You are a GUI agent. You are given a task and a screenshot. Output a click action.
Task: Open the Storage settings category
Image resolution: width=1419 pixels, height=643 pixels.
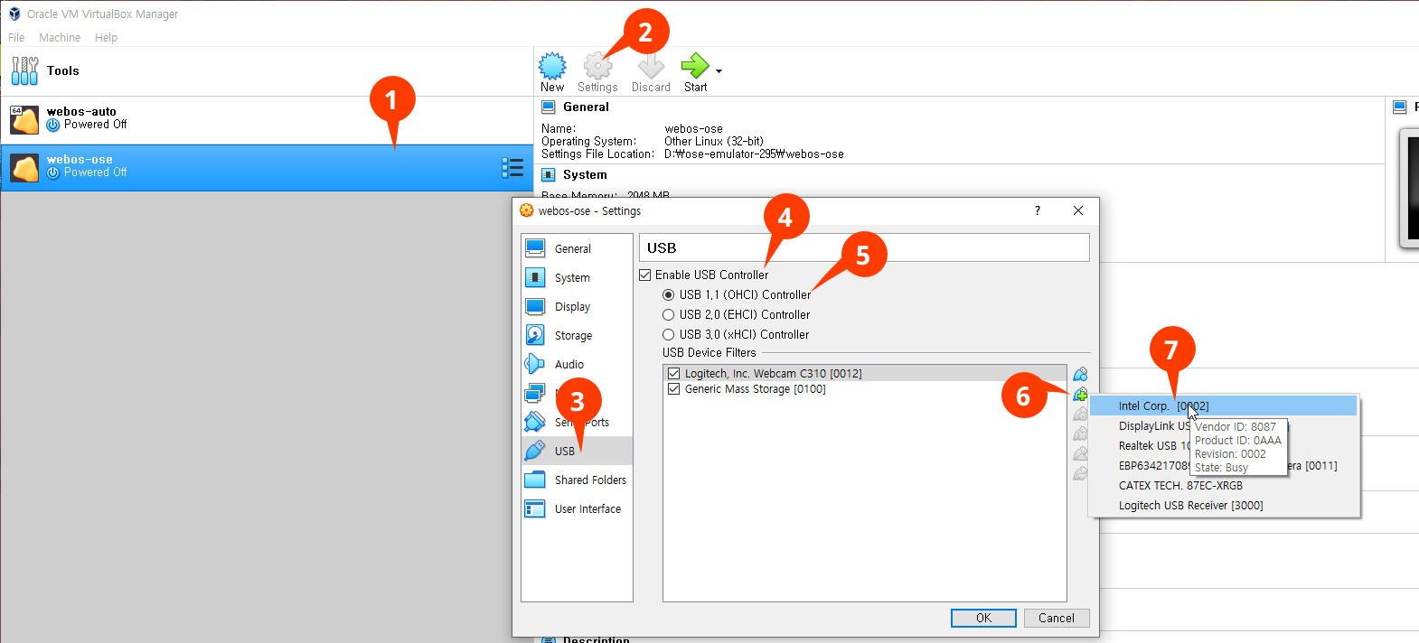577,335
